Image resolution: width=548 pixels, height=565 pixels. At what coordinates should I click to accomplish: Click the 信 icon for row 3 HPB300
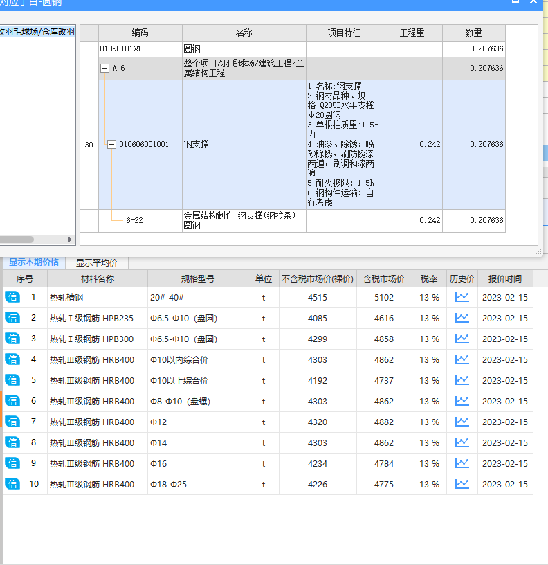pos(12,339)
